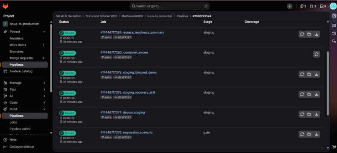This screenshot has height=153, width=337.
Task: Open merge requests counter showing 3
Action: point(313,6)
